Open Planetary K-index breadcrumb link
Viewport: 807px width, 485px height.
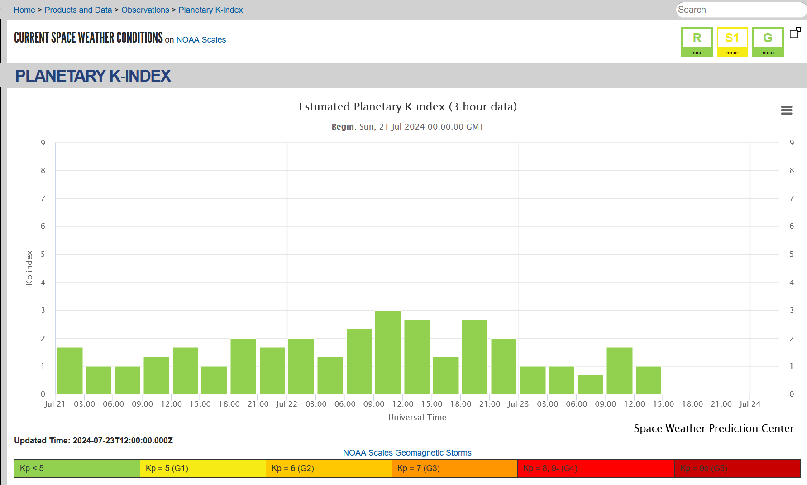210,10
